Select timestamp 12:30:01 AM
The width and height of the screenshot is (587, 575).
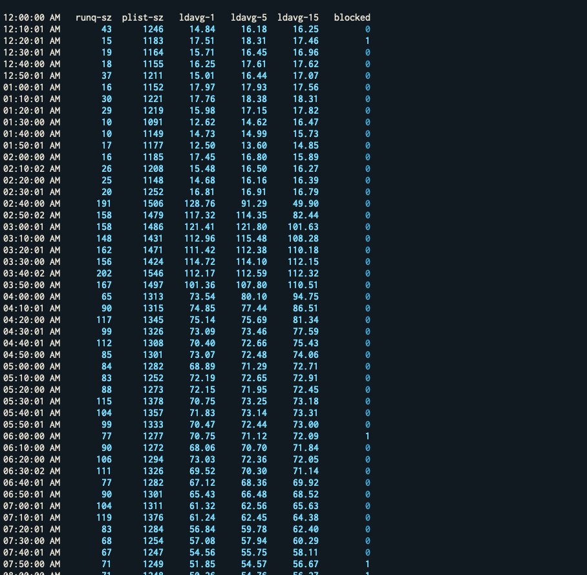pyautogui.click(x=32, y=52)
